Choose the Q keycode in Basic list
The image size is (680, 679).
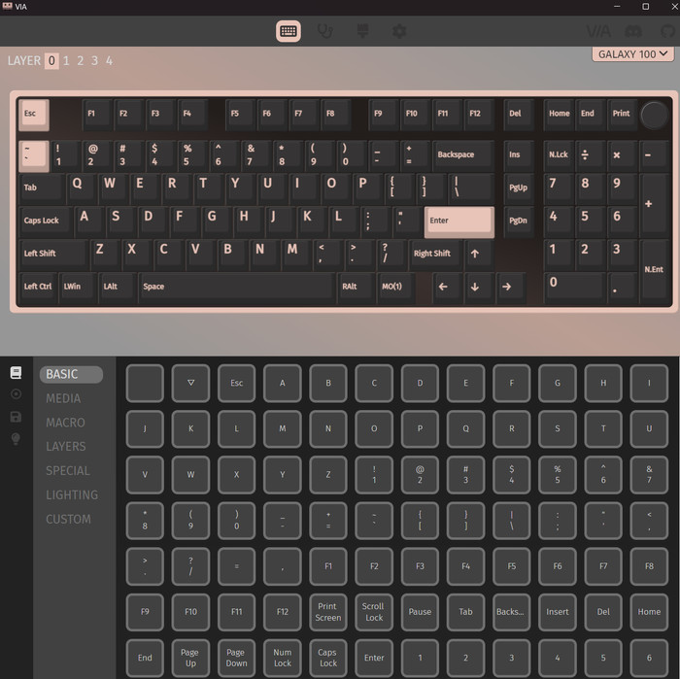click(x=465, y=428)
